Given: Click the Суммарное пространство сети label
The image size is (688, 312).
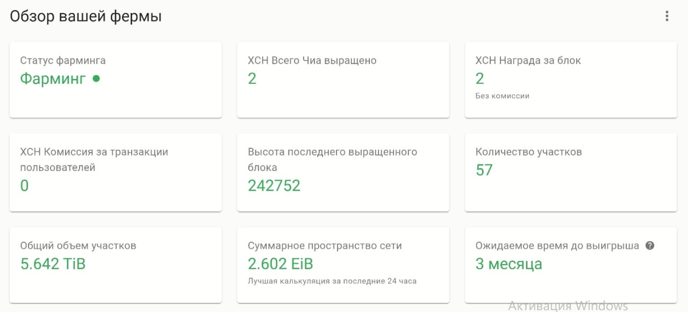Looking at the screenshot, I should (325, 246).
